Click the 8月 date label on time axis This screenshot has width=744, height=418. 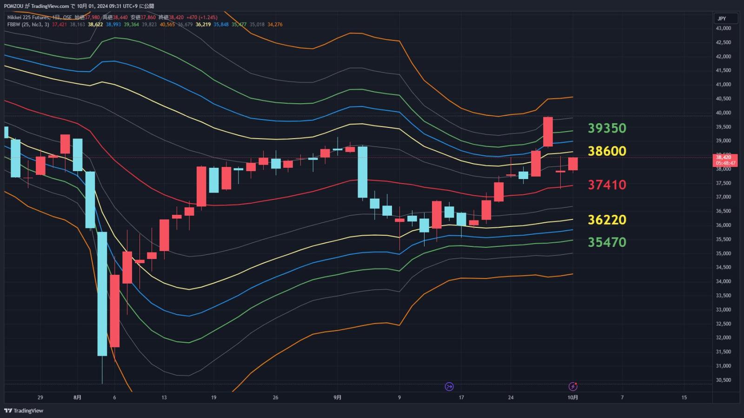78,398
